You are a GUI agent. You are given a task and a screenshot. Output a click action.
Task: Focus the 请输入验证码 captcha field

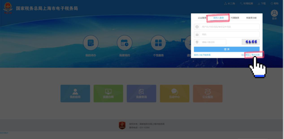click(210, 42)
